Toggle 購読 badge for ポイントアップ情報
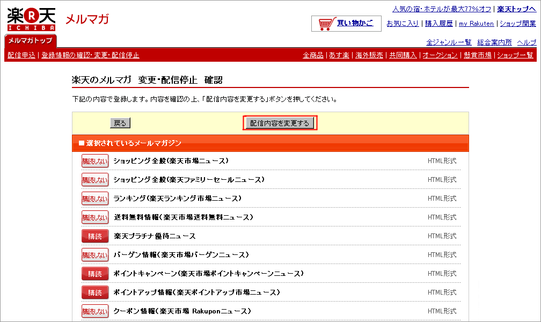 (x=95, y=292)
